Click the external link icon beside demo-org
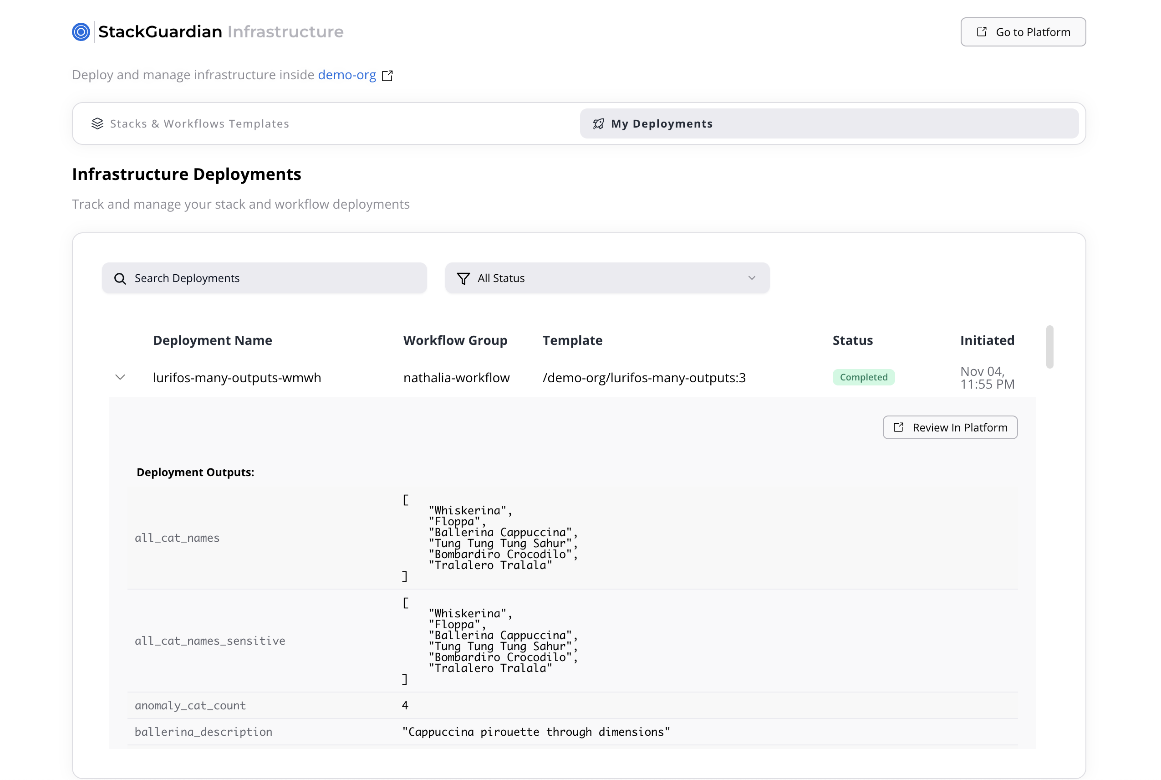The width and height of the screenshot is (1161, 780). tap(387, 76)
